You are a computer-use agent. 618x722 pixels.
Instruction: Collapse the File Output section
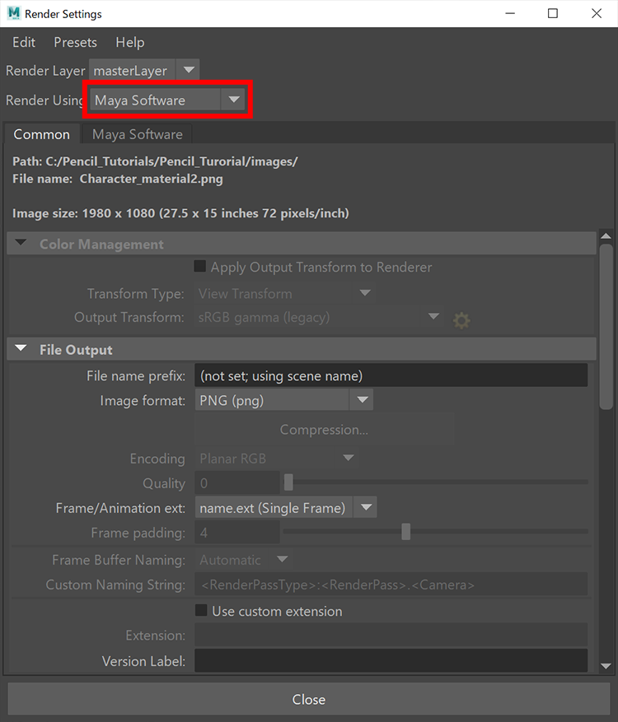point(21,350)
